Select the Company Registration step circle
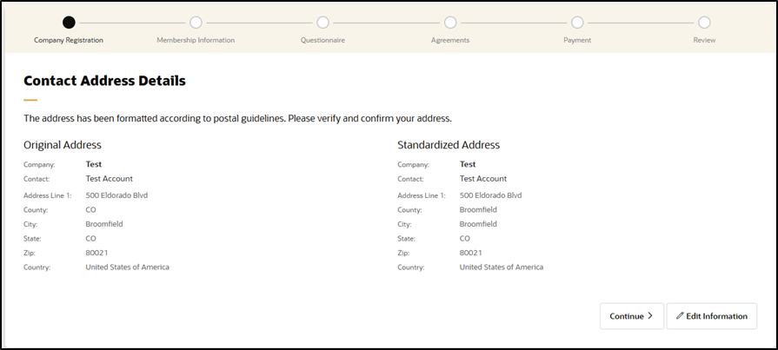 [x=69, y=23]
